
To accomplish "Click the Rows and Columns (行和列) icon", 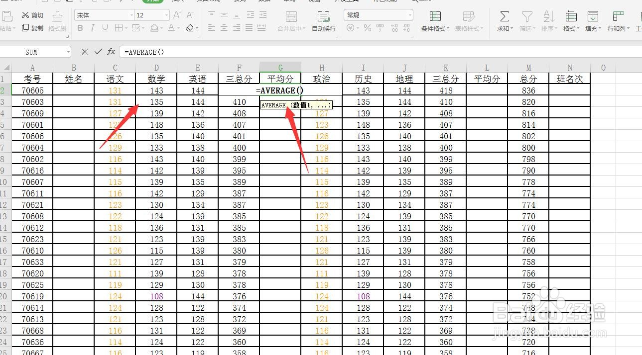I will [618, 16].
